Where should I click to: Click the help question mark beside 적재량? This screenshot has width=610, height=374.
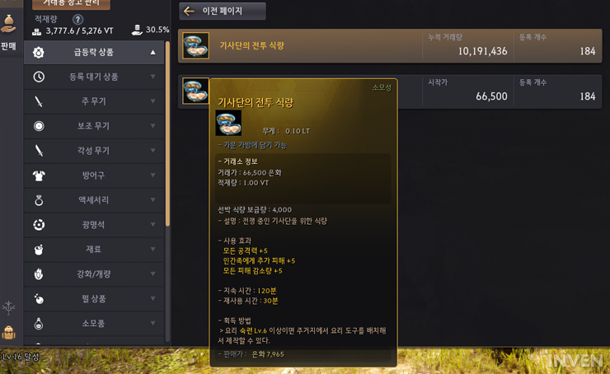77,19
